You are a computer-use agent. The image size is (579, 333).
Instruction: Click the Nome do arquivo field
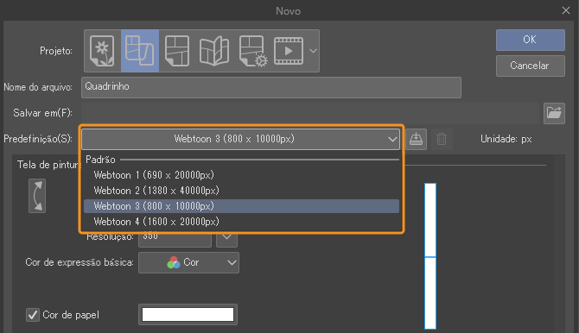[x=271, y=87]
